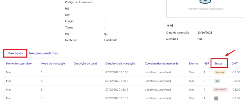
Task: Sort by Nome do supervisor column
Action: coord(19,64)
